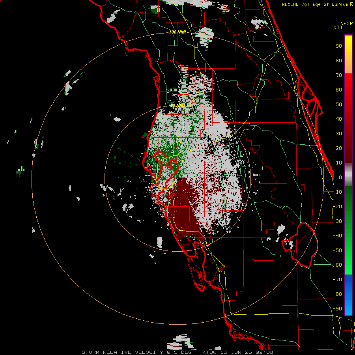Select the 0 legend value
This screenshot has width=355, height=355.
[340, 177]
